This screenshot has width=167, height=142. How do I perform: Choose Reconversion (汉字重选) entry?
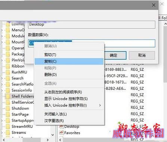(x=69, y=121)
